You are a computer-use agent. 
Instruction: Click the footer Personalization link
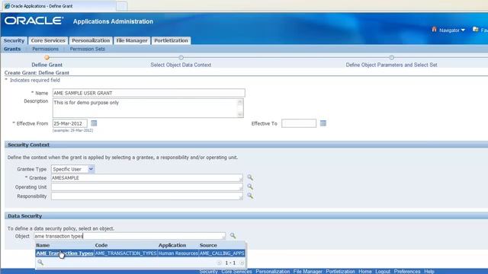click(x=273, y=271)
